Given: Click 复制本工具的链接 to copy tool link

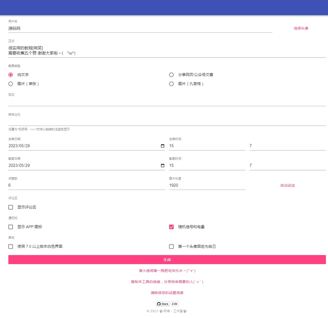Looking at the screenshot, I should (x=164, y=281).
